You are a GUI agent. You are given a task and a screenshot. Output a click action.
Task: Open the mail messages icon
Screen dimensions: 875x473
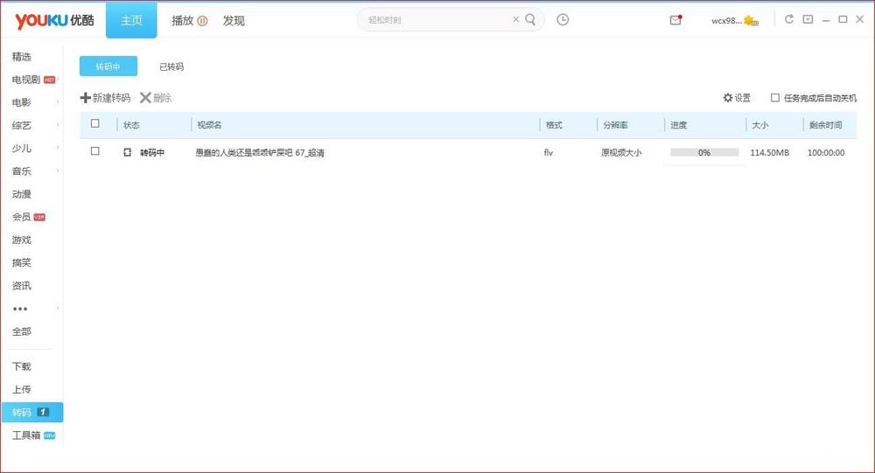pos(675,20)
